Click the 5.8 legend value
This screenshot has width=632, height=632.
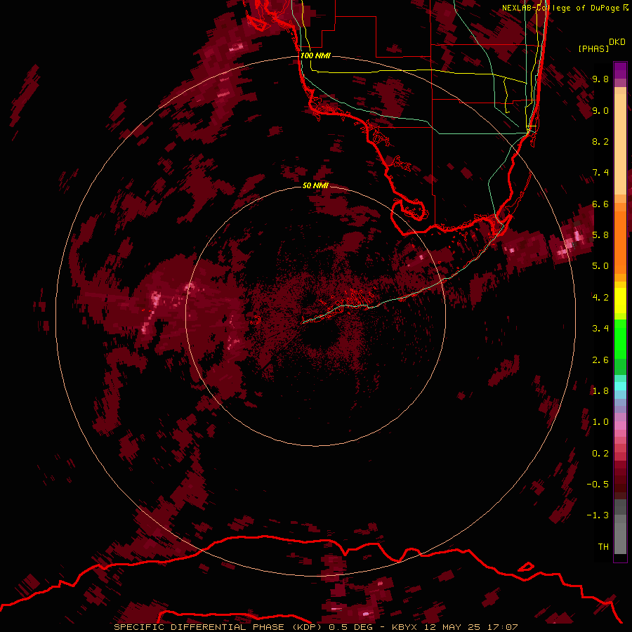pos(600,235)
